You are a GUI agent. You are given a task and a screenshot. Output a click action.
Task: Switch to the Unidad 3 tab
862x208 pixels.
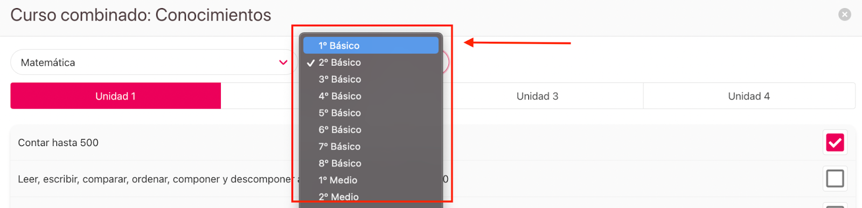[537, 96]
